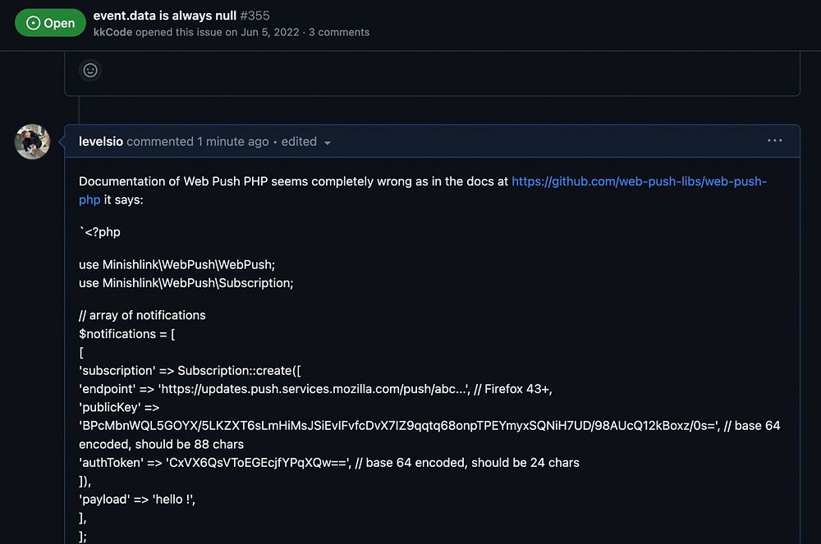Click the add reaction smiley icon

90,71
